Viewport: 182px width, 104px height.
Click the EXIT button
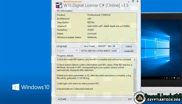point(130,99)
